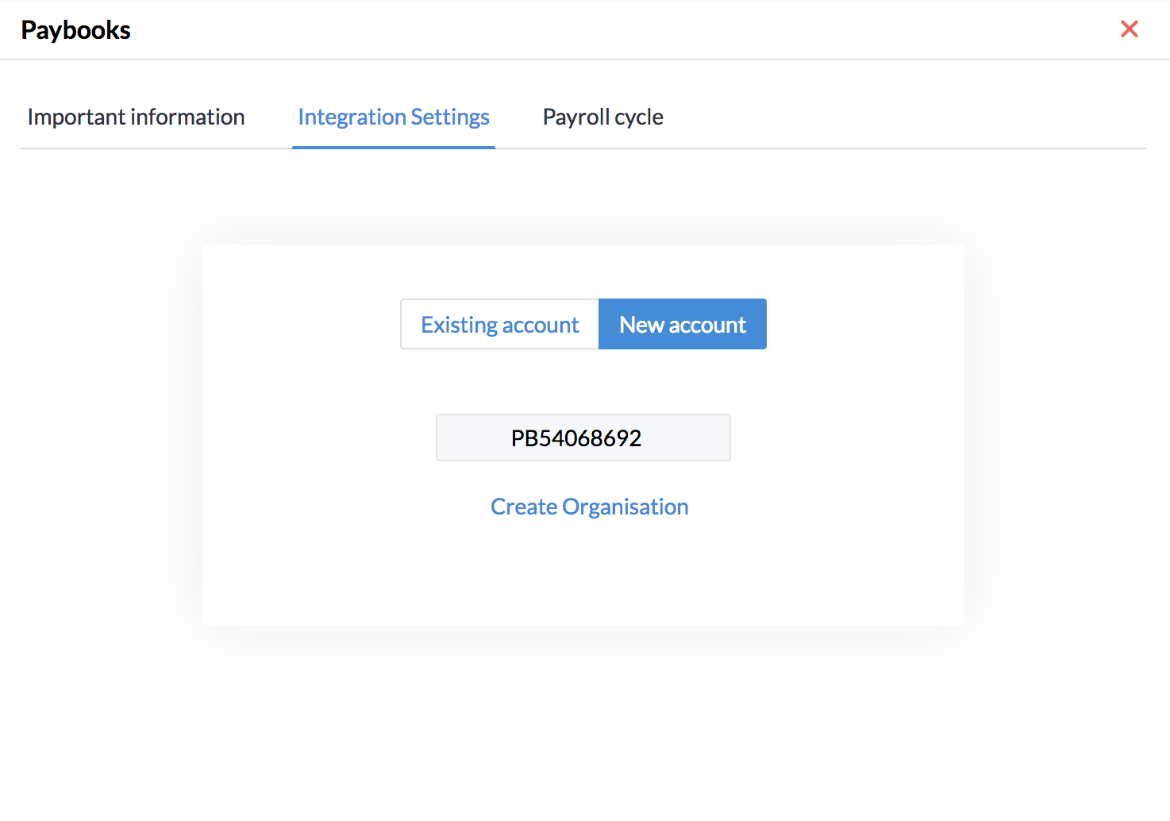1170x821 pixels.
Task: Focus the field containing PB54068692
Action: [x=583, y=437]
